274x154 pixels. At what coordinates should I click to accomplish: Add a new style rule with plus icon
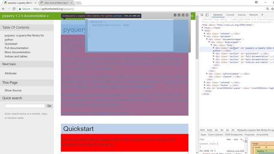coord(241,139)
